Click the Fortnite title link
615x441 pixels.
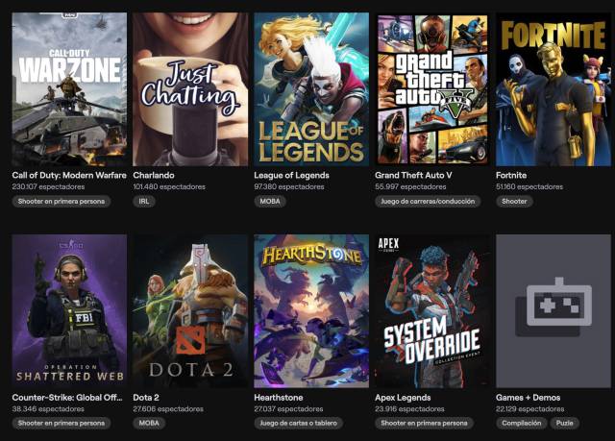511,175
